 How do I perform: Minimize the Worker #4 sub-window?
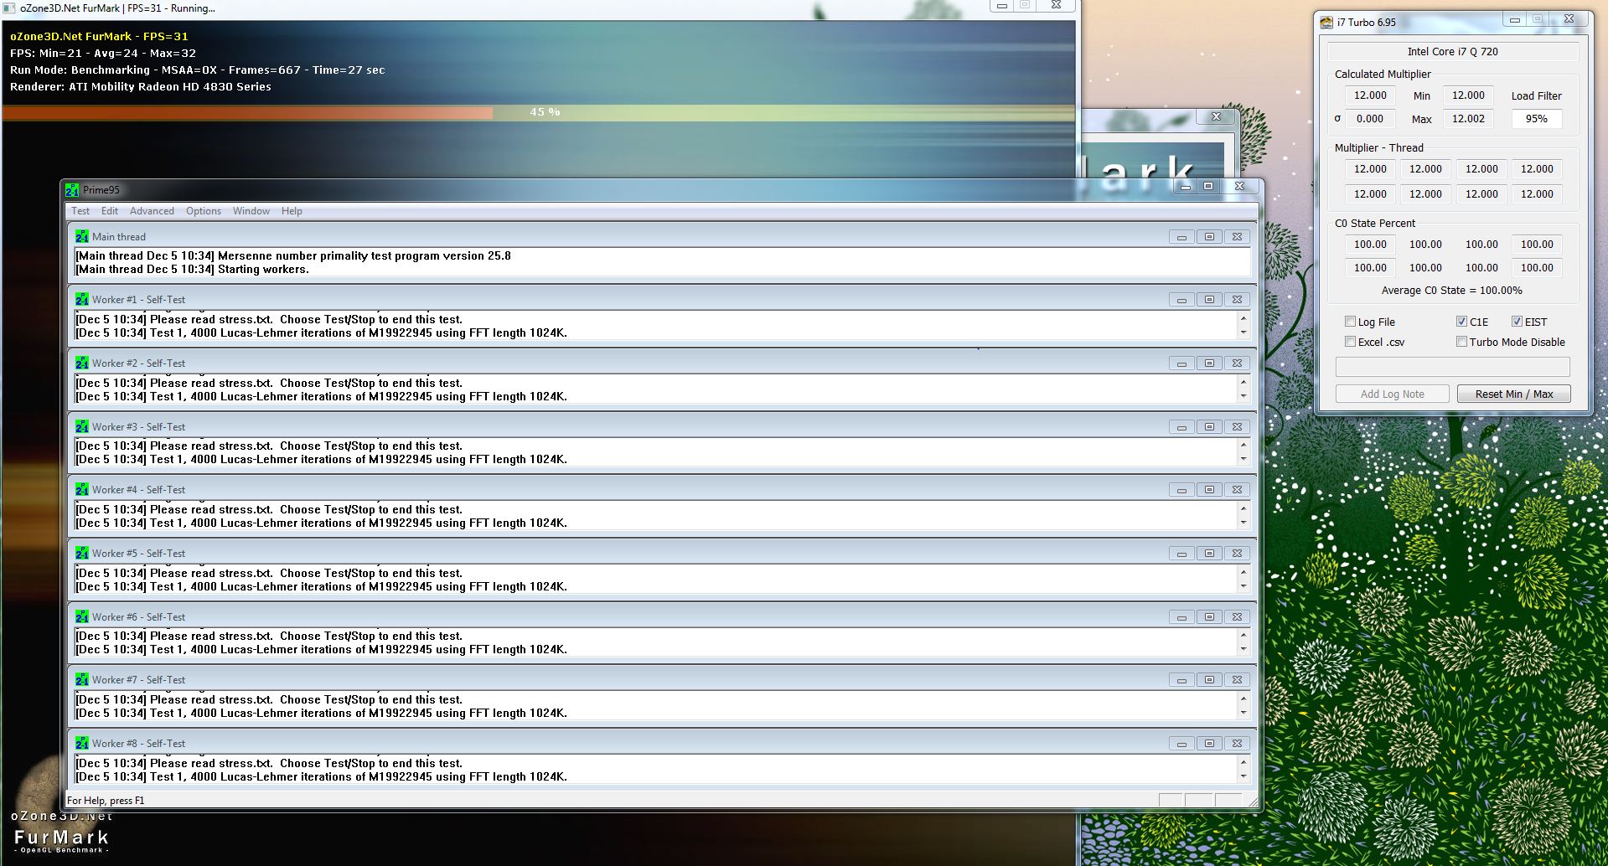coord(1181,490)
